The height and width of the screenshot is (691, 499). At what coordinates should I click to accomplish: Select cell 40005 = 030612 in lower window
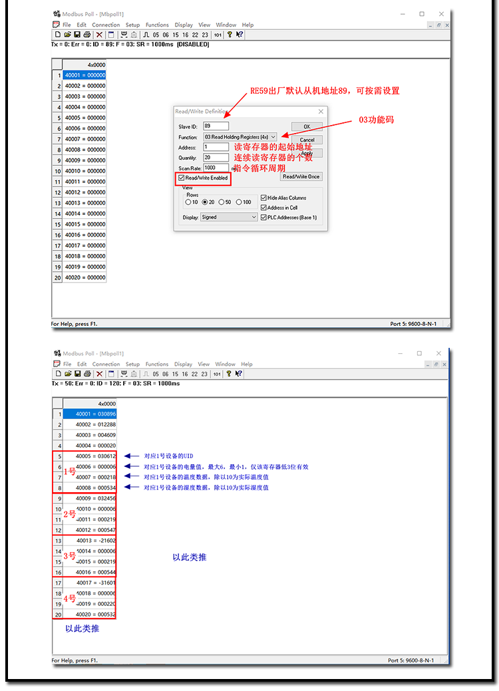point(89,456)
